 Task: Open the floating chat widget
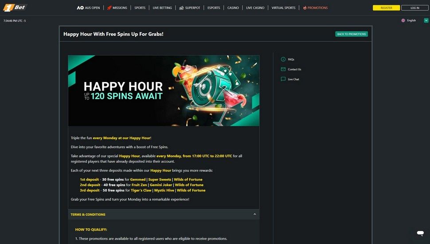420,233
